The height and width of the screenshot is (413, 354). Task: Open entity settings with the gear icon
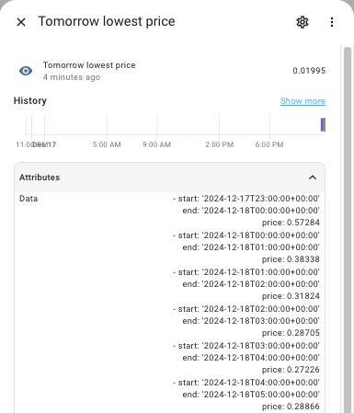tap(303, 22)
